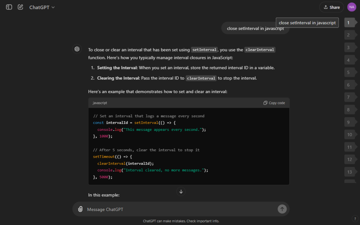Click the 'Clearing the Interval' list item
The height and width of the screenshot is (225, 360).
(x=177, y=78)
